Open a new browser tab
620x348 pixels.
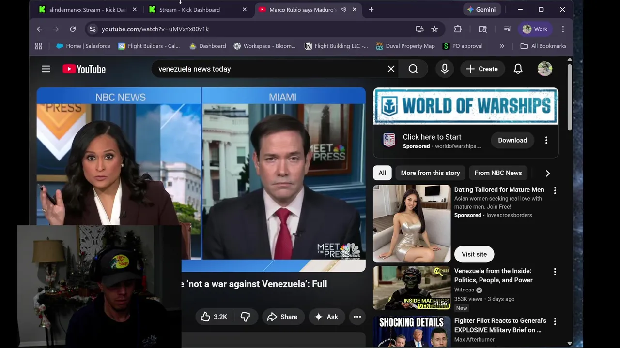(x=371, y=9)
